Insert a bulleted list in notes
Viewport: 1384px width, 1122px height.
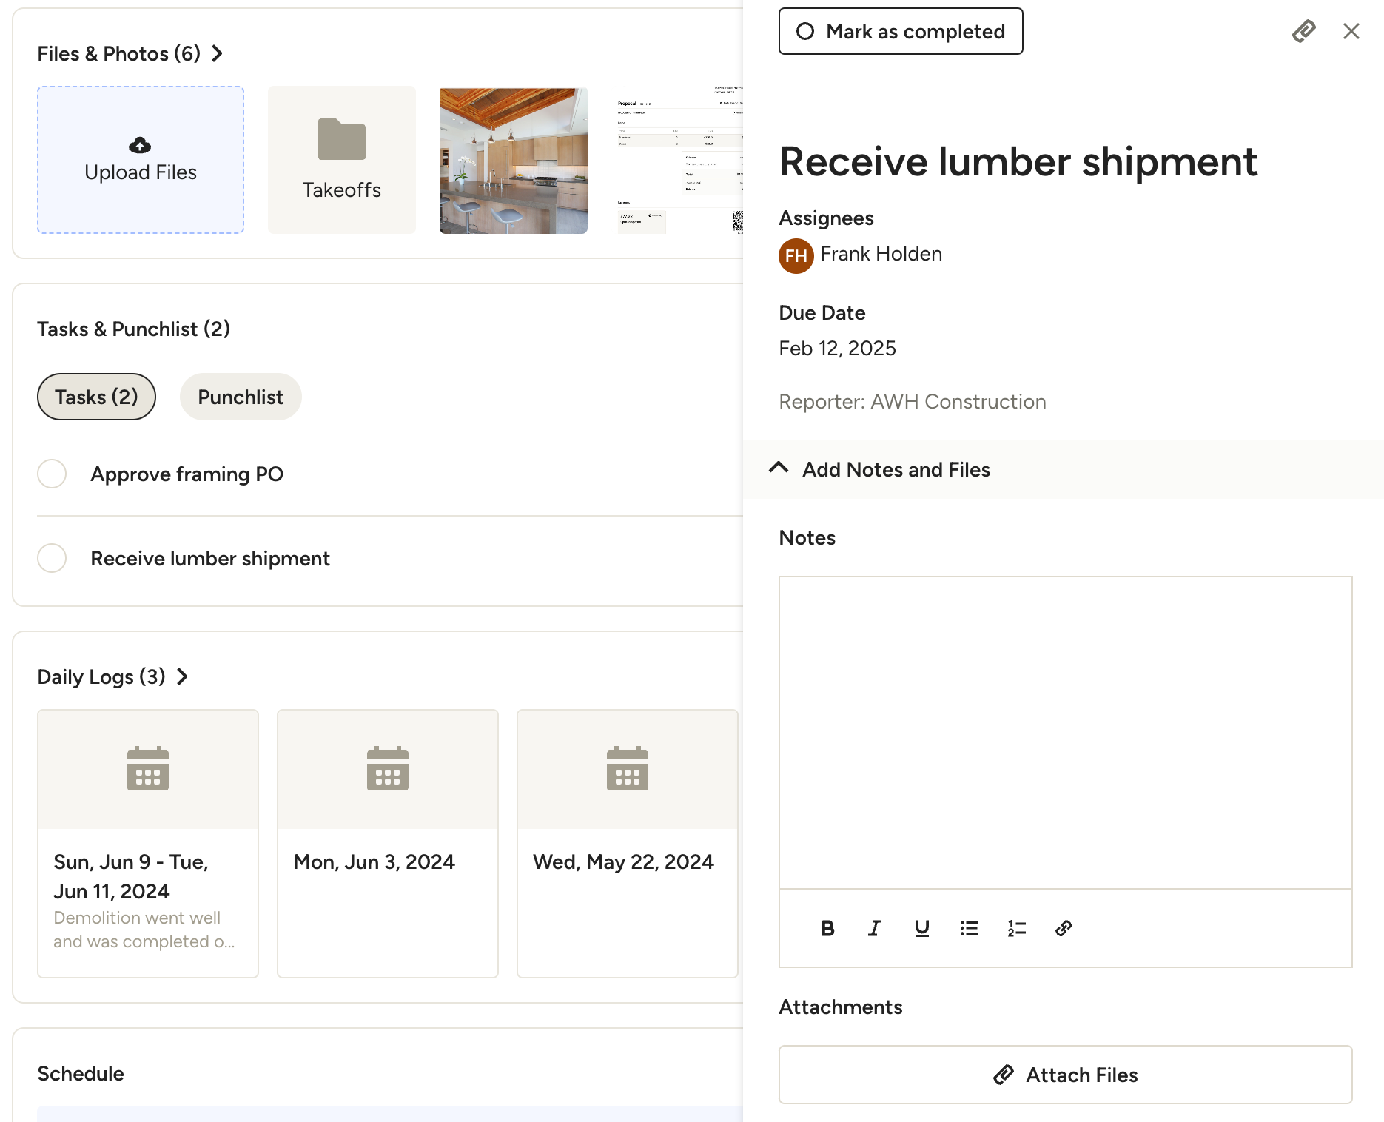click(969, 928)
